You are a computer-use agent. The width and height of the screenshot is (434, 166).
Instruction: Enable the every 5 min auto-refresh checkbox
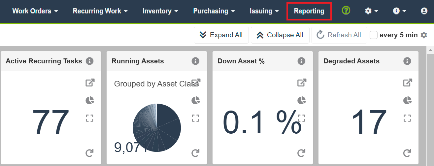(x=374, y=35)
